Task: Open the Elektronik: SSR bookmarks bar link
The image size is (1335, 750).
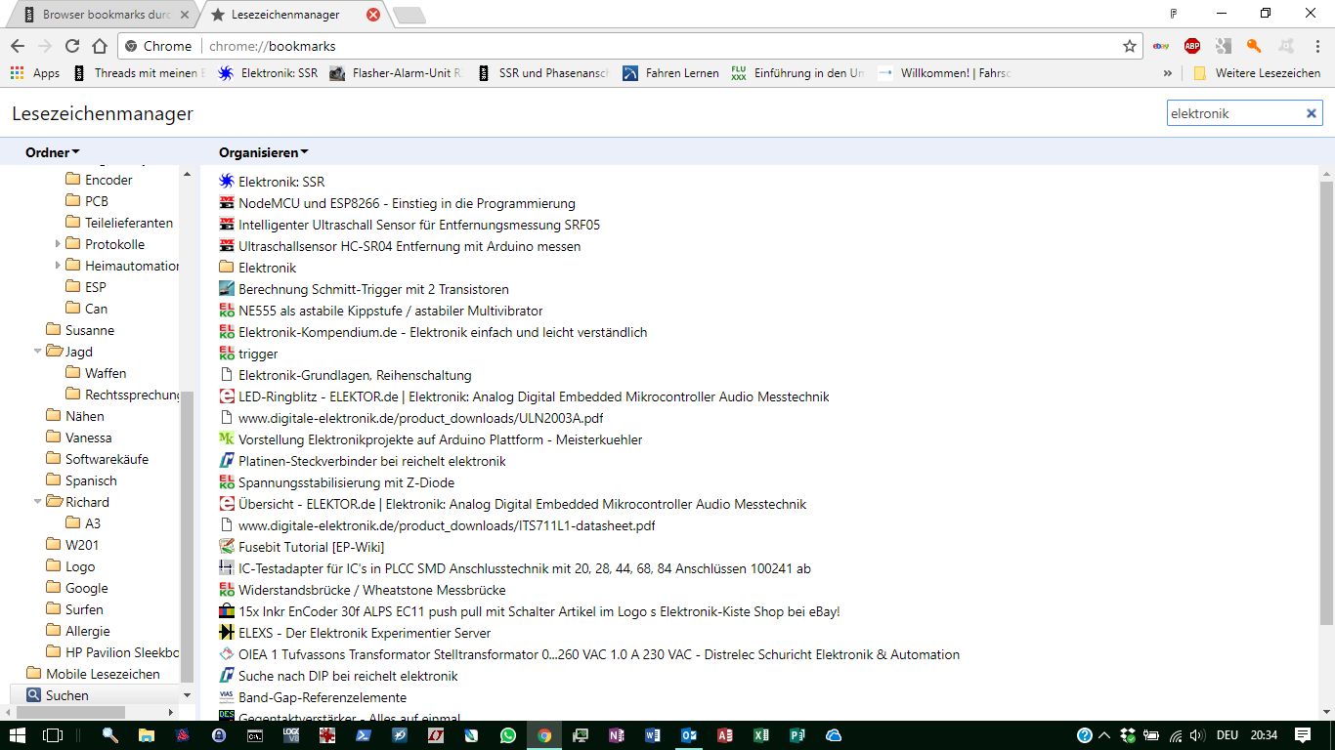Action: pyautogui.click(x=268, y=73)
